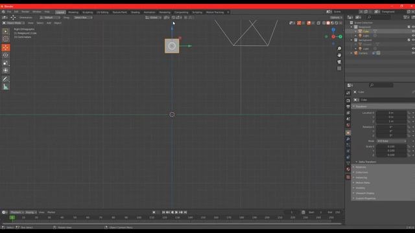
Task: Open the Render menu
Action: coord(25,12)
